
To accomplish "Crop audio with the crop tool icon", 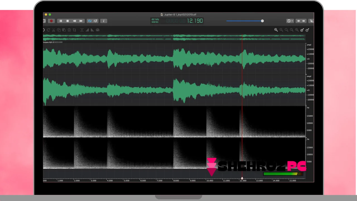I will [x=74, y=30].
